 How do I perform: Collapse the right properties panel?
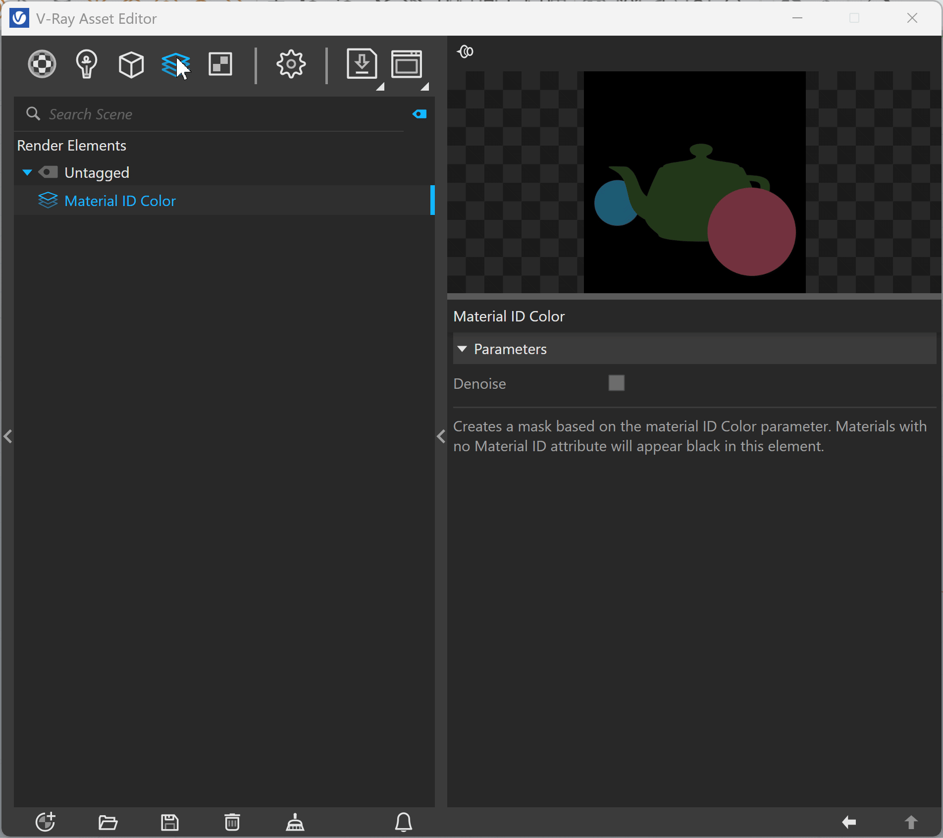point(441,436)
